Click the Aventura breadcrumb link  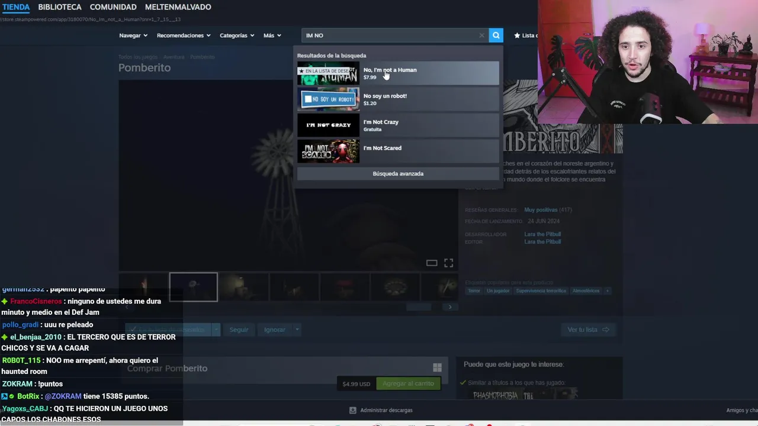(x=174, y=57)
